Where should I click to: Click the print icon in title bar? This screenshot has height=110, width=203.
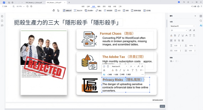[x=12, y=3]
